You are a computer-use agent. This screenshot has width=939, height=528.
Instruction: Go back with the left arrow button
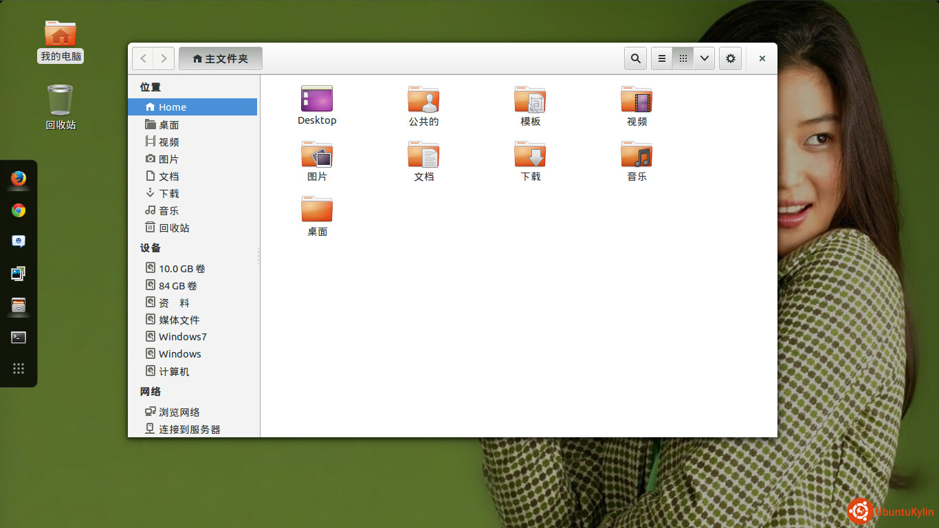pyautogui.click(x=143, y=58)
